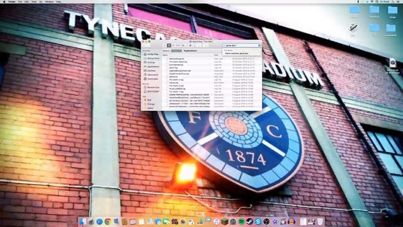Clear the Finder search field text
The width and height of the screenshot is (403, 227).
[x=259, y=45]
